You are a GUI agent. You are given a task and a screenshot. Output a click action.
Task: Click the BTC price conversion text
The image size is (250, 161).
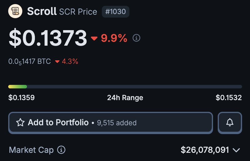click(29, 62)
